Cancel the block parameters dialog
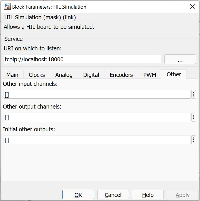Image resolution: width=200 pixels, height=201 pixels. 113,195
